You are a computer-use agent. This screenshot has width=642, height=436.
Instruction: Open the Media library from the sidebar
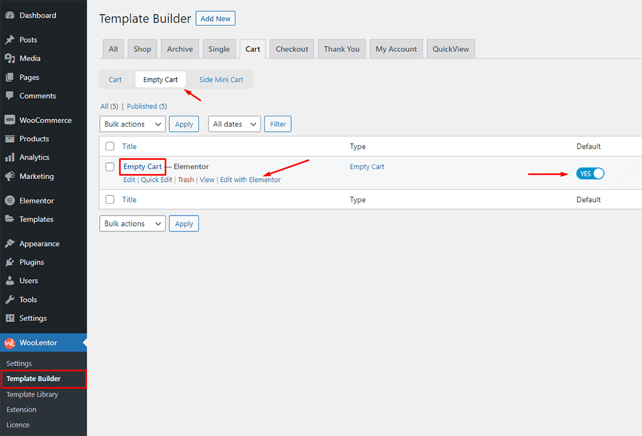29,58
